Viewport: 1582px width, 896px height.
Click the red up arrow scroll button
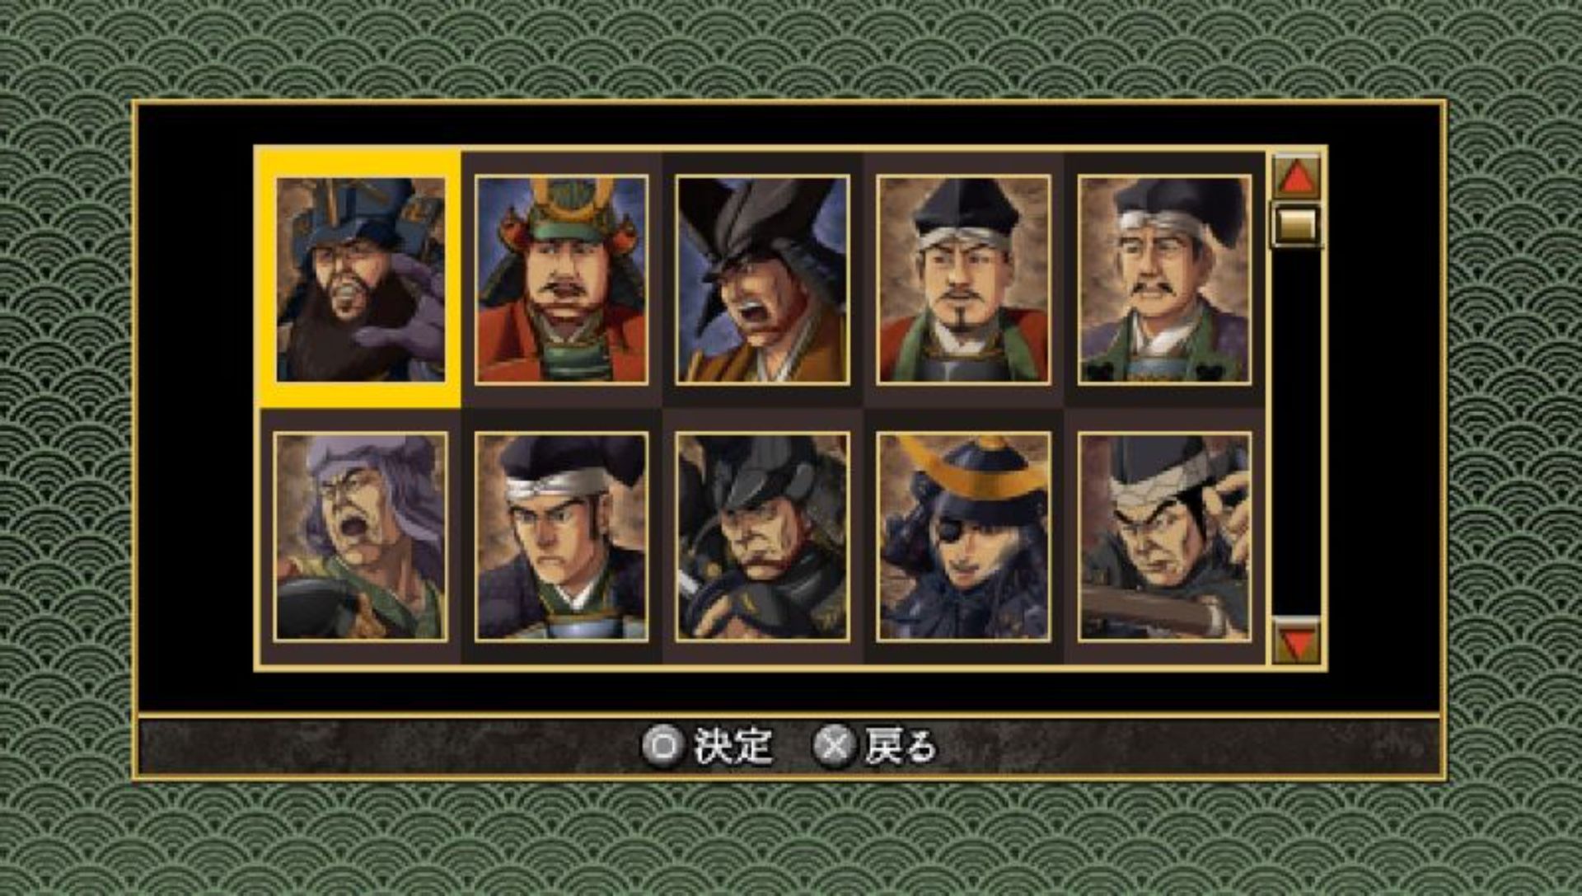[1297, 176]
